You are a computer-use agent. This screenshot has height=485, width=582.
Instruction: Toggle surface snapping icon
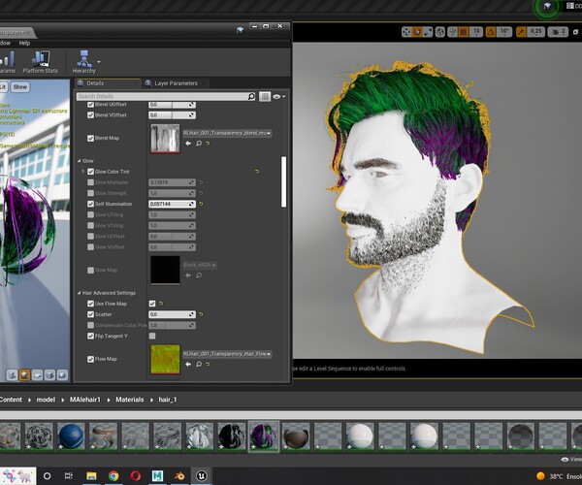click(x=452, y=32)
